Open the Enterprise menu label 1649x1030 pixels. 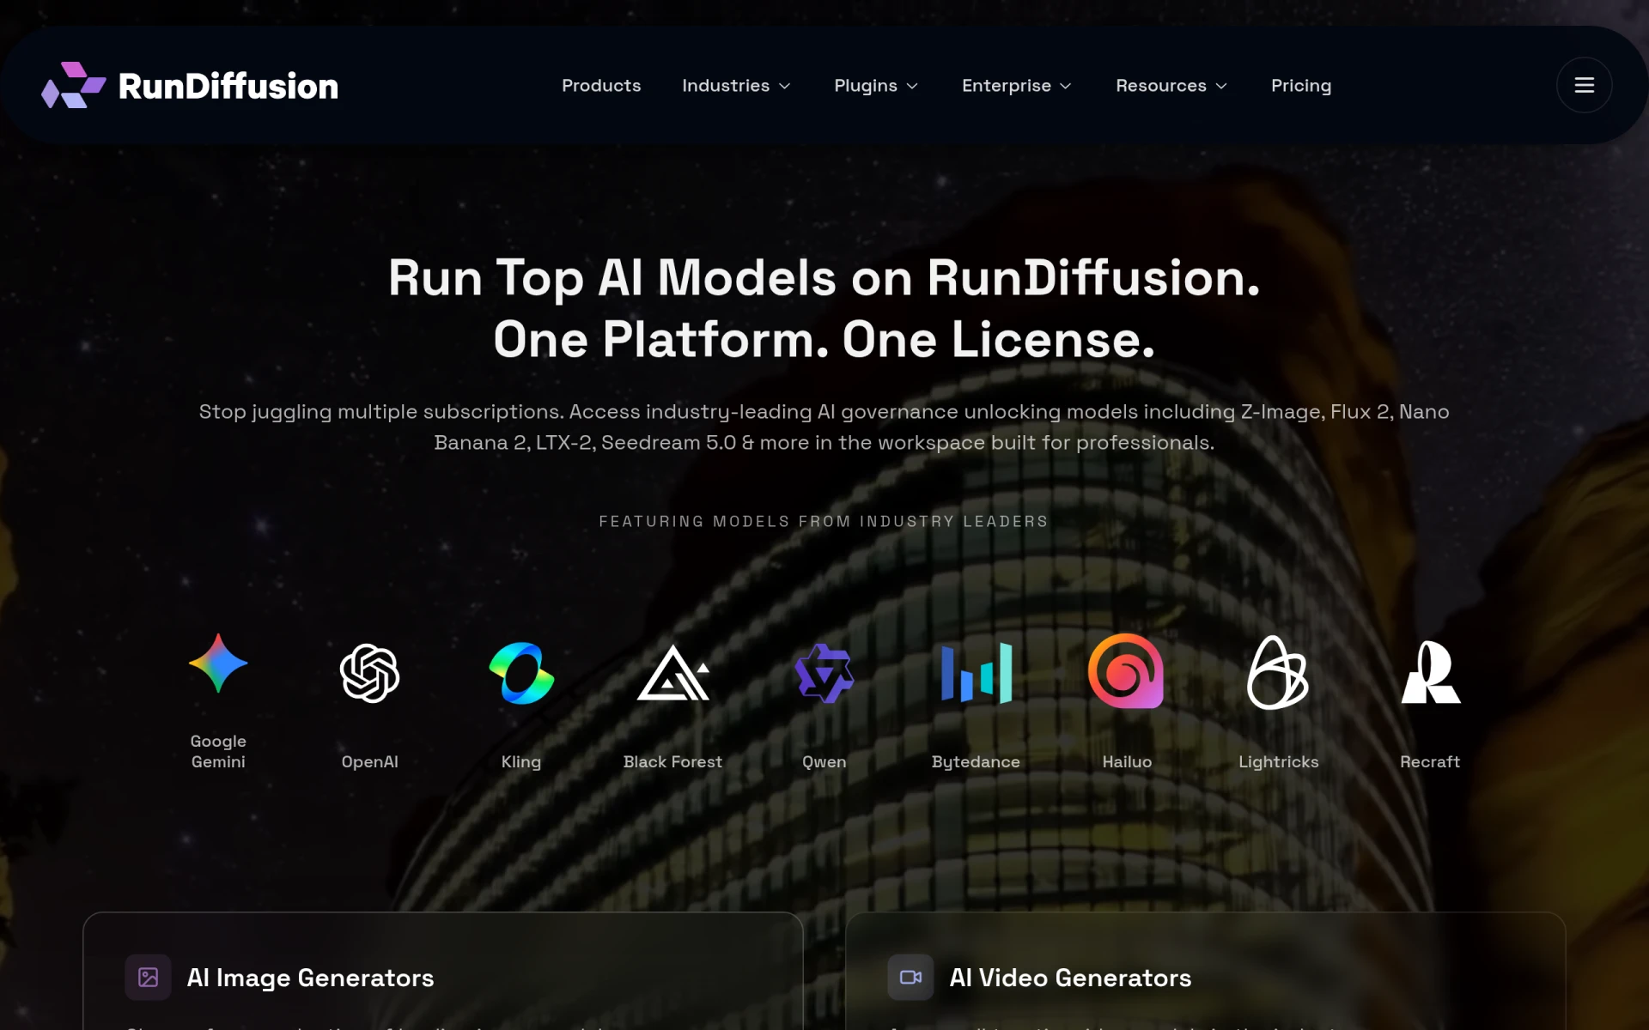(x=1007, y=86)
